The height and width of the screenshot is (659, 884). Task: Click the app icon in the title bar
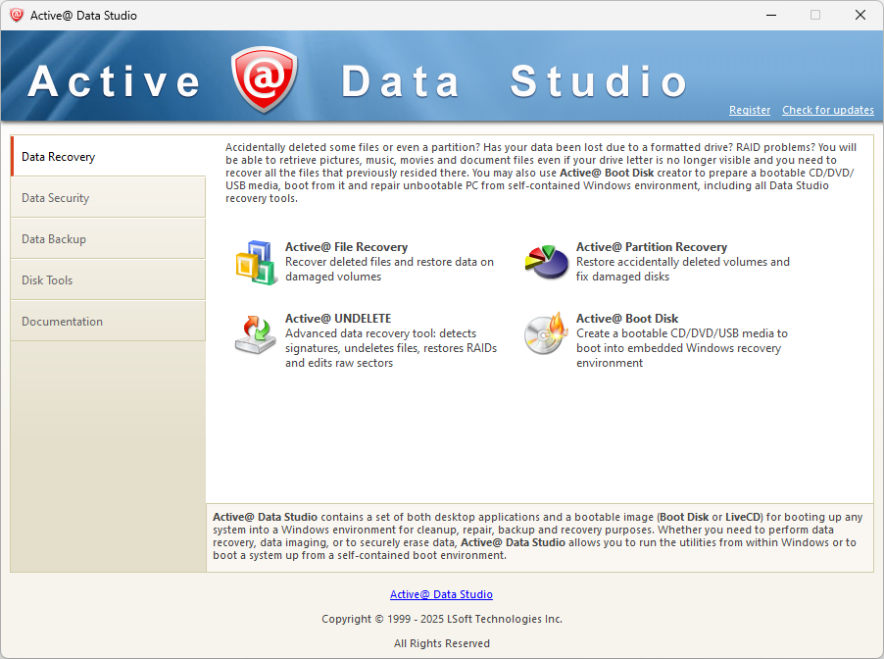click(17, 16)
